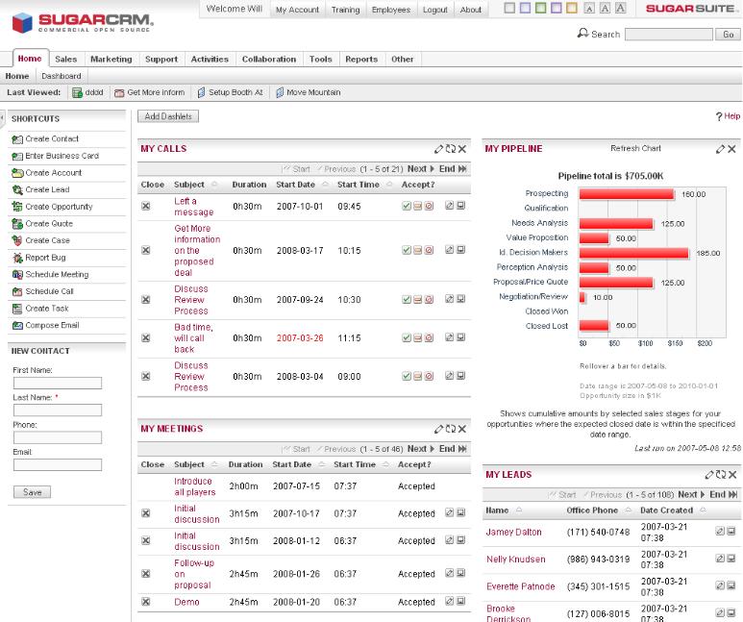Click the Go search button
This screenshot has height=622, width=743.
tap(729, 35)
